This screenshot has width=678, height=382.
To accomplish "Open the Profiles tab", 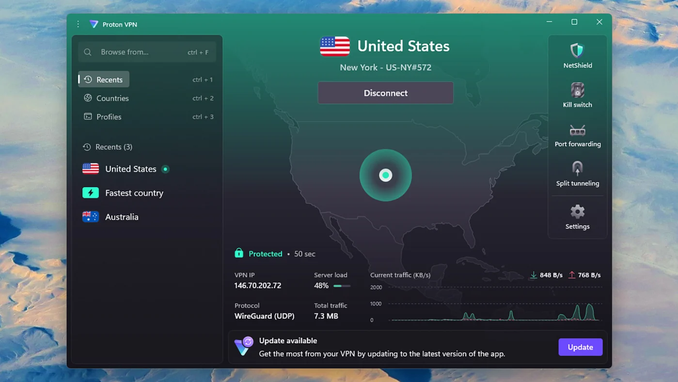I will pyautogui.click(x=109, y=117).
